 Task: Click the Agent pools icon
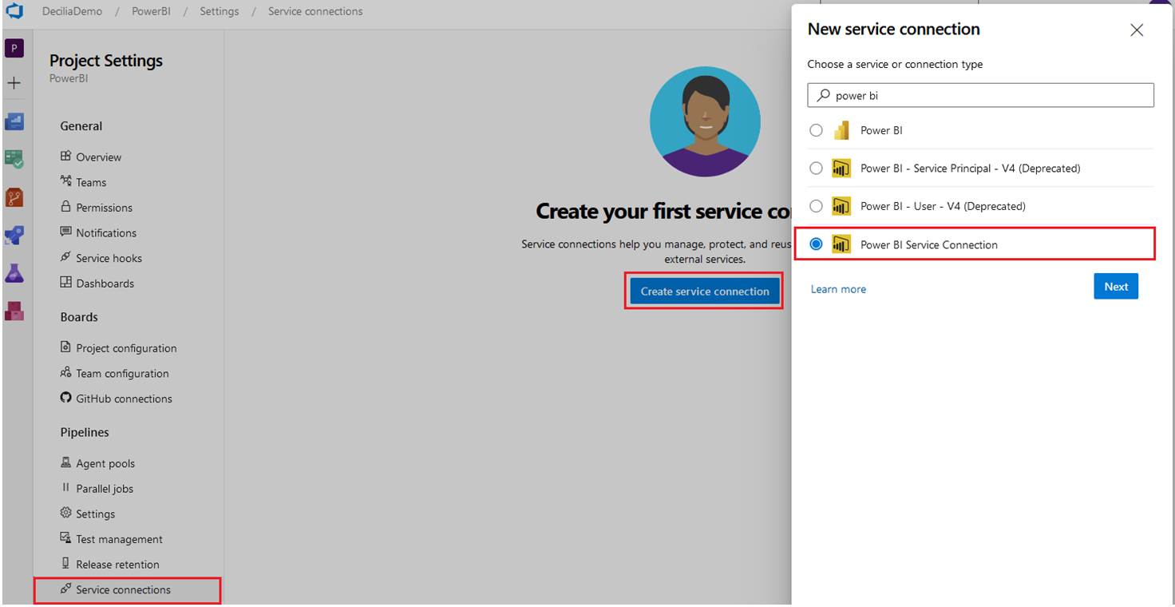tap(66, 462)
